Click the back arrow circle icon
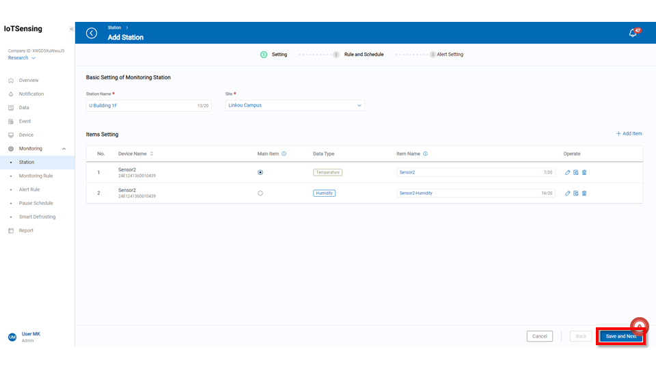The image size is (656, 369). [x=92, y=33]
